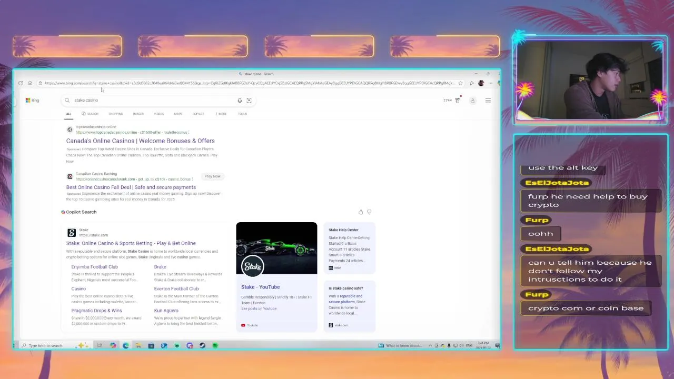Image resolution: width=674 pixels, height=379 pixels.
Task: Open the Drake sitelink
Action: coord(160,267)
